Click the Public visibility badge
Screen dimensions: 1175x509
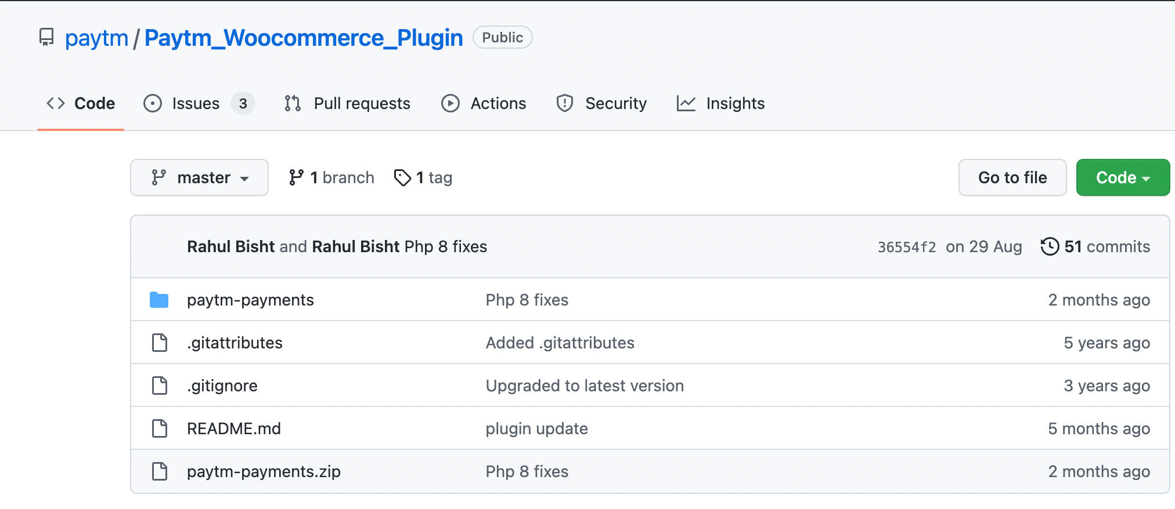coord(503,37)
